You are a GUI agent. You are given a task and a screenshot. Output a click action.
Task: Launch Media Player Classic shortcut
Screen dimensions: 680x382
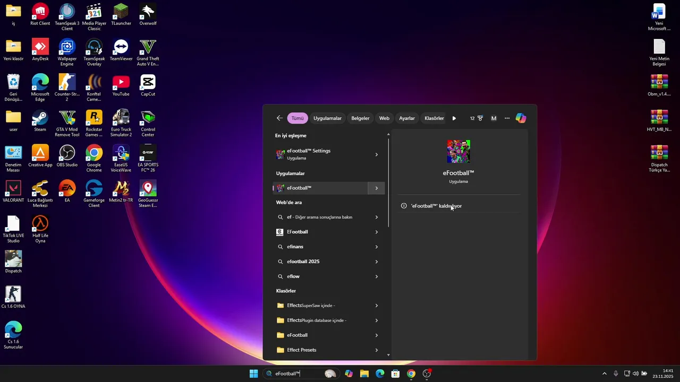94,17
